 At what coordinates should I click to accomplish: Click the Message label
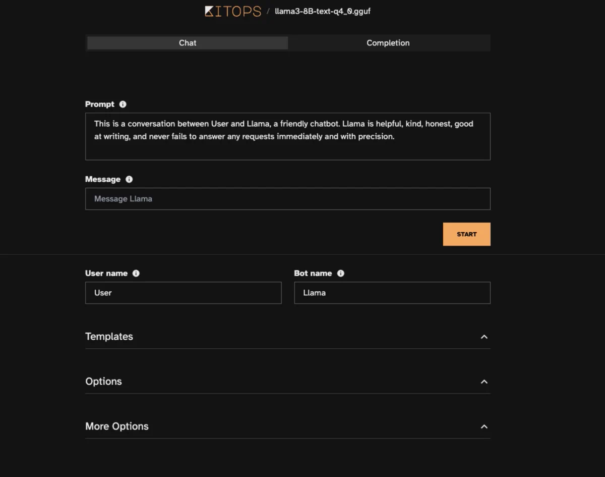(103, 179)
